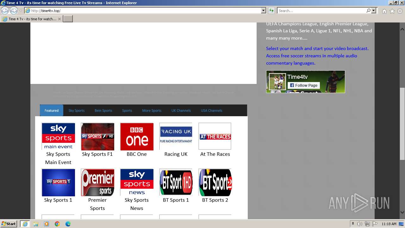The image size is (405, 228).
Task: Click the Facebook Follow Page button
Action: 304,85
